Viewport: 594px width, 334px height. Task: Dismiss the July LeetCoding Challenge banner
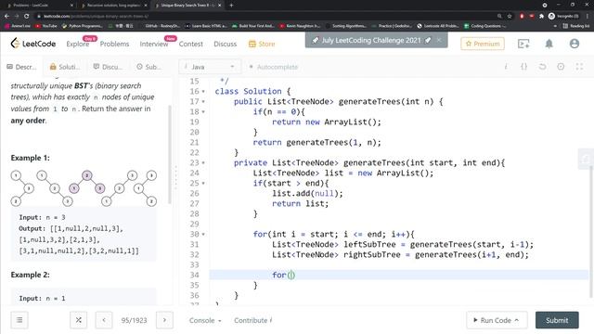pos(439,40)
